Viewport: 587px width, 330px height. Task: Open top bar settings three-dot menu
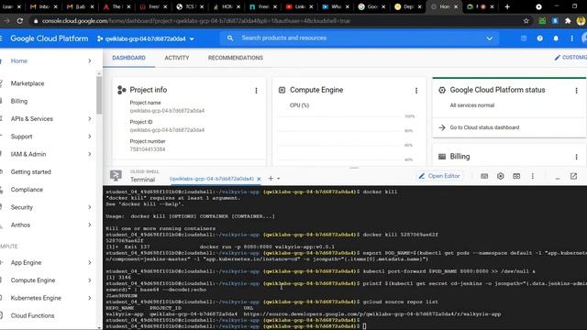[x=571, y=38]
